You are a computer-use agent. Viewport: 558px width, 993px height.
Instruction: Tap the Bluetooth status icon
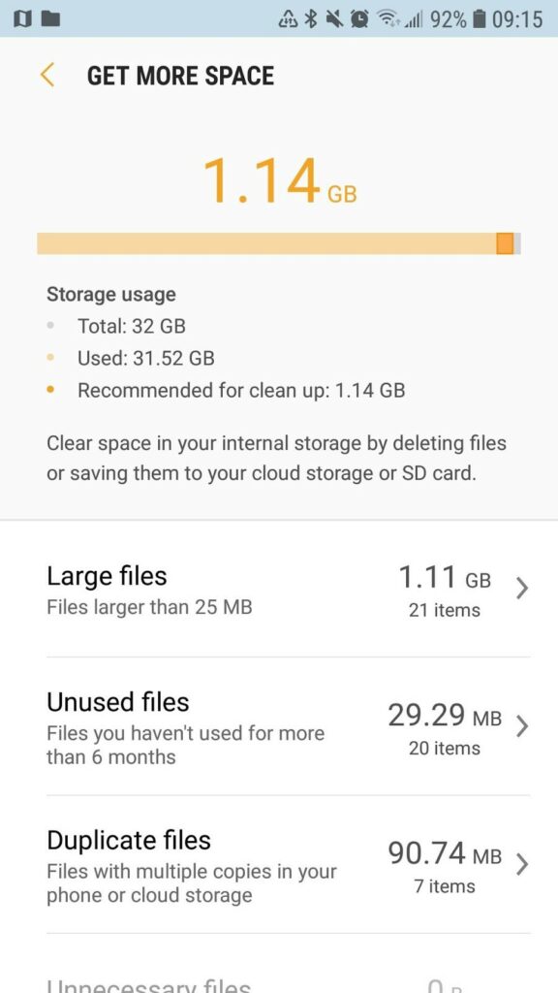point(311,19)
